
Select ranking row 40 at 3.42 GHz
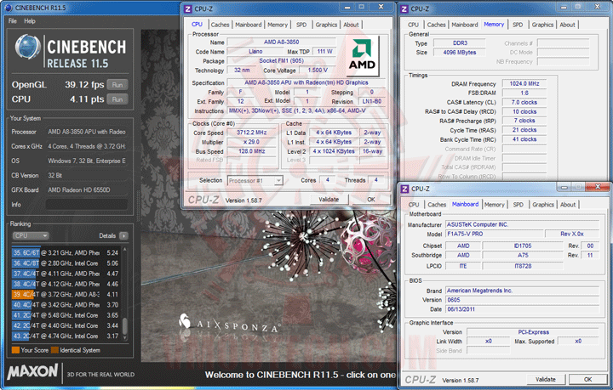tap(66, 305)
